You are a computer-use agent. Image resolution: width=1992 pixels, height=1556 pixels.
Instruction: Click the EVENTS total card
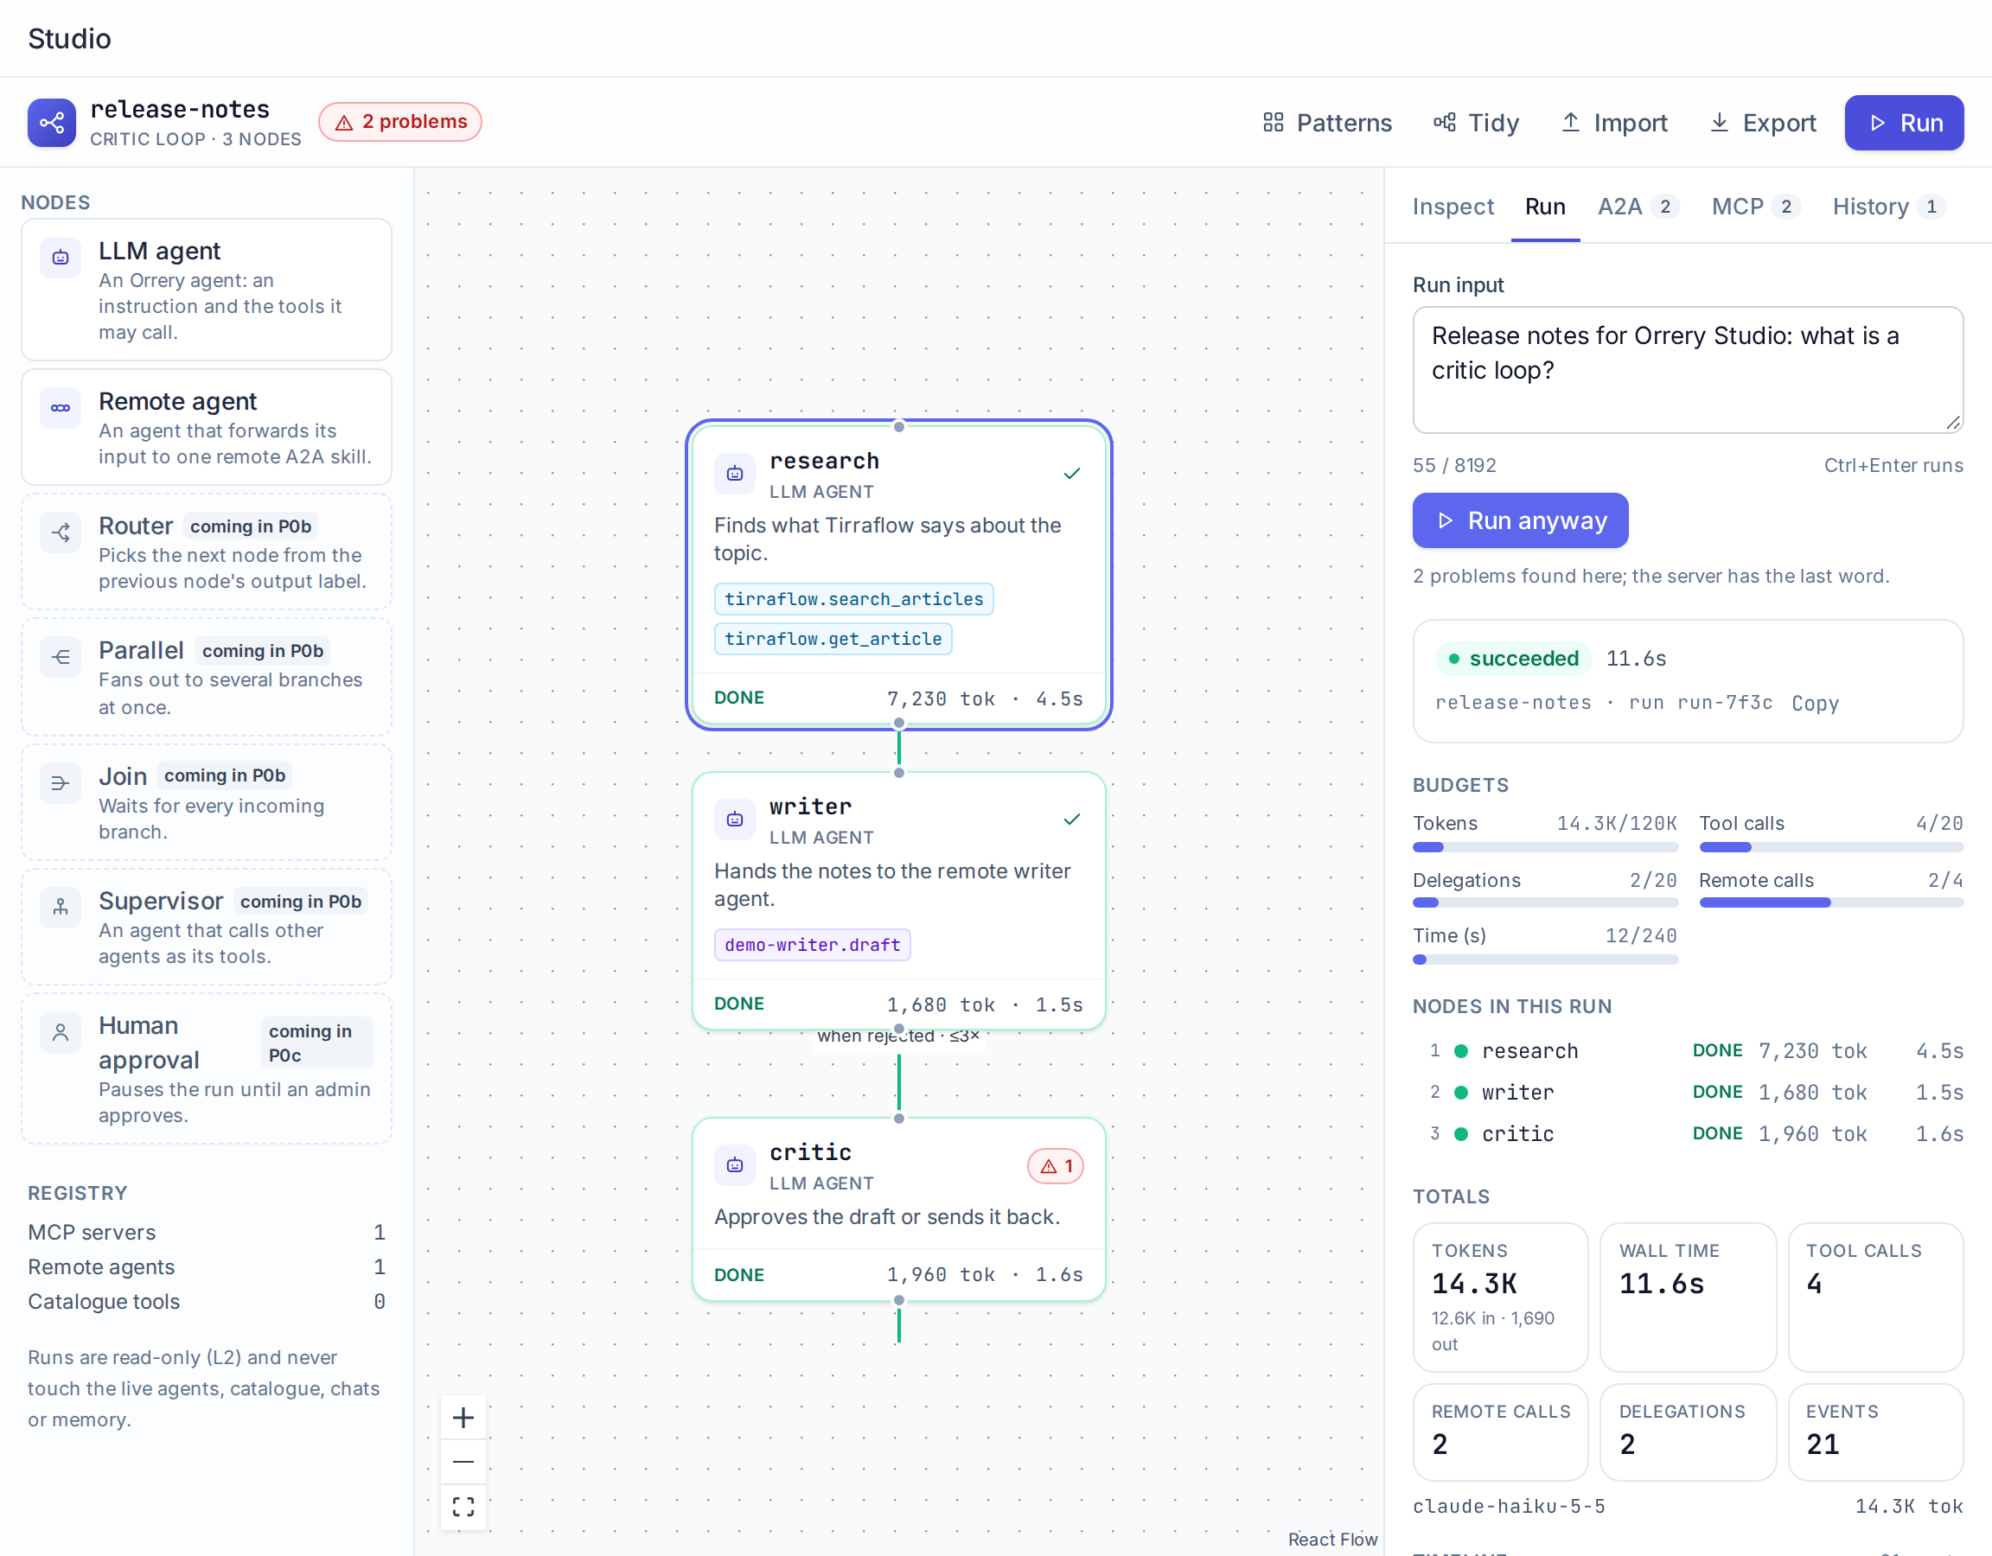pos(1875,1432)
